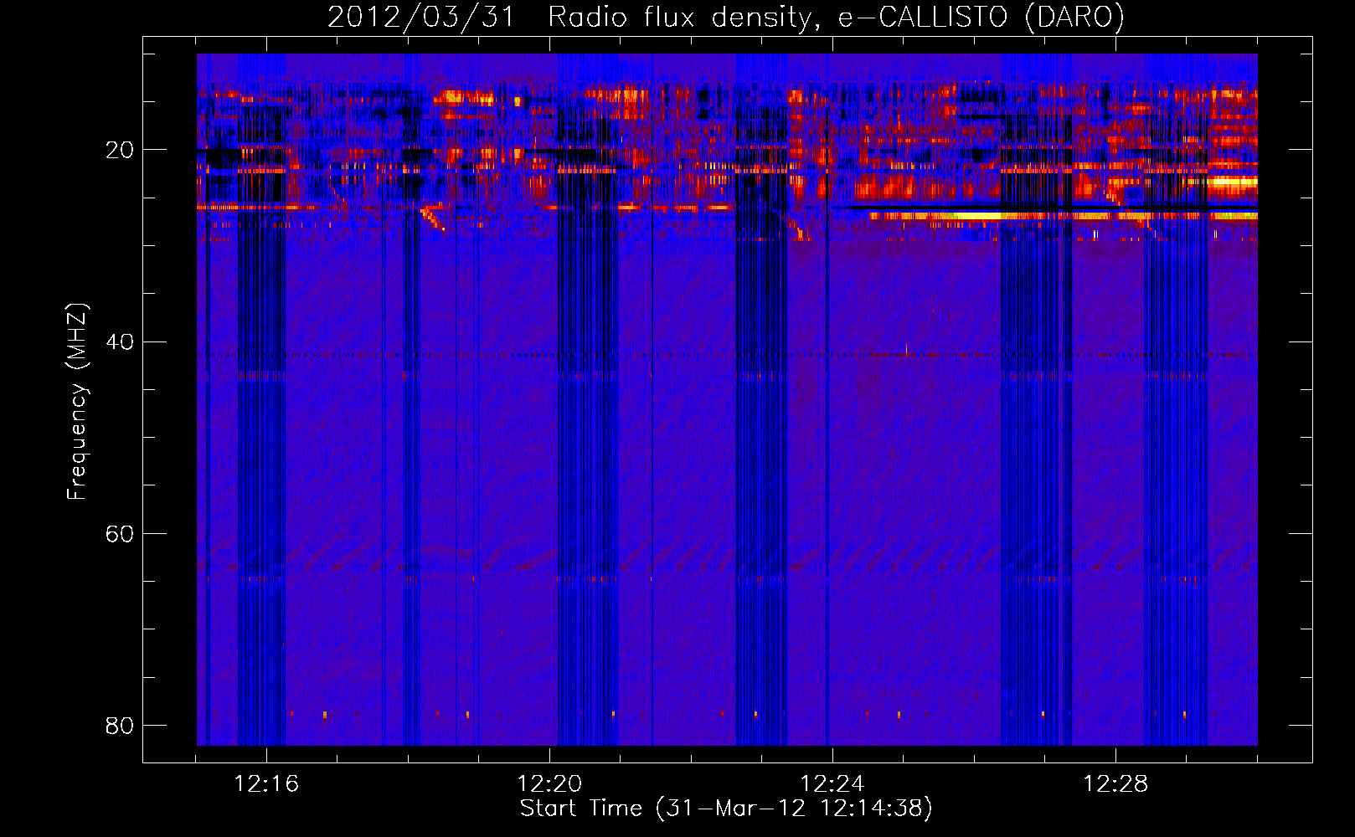This screenshot has width=1355, height=837.
Task: Click the 20 frequency tick label
Action: point(119,150)
